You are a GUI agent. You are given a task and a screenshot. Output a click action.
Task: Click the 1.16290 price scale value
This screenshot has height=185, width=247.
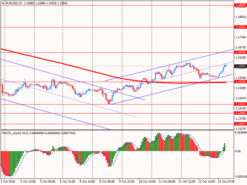(x=241, y=58)
